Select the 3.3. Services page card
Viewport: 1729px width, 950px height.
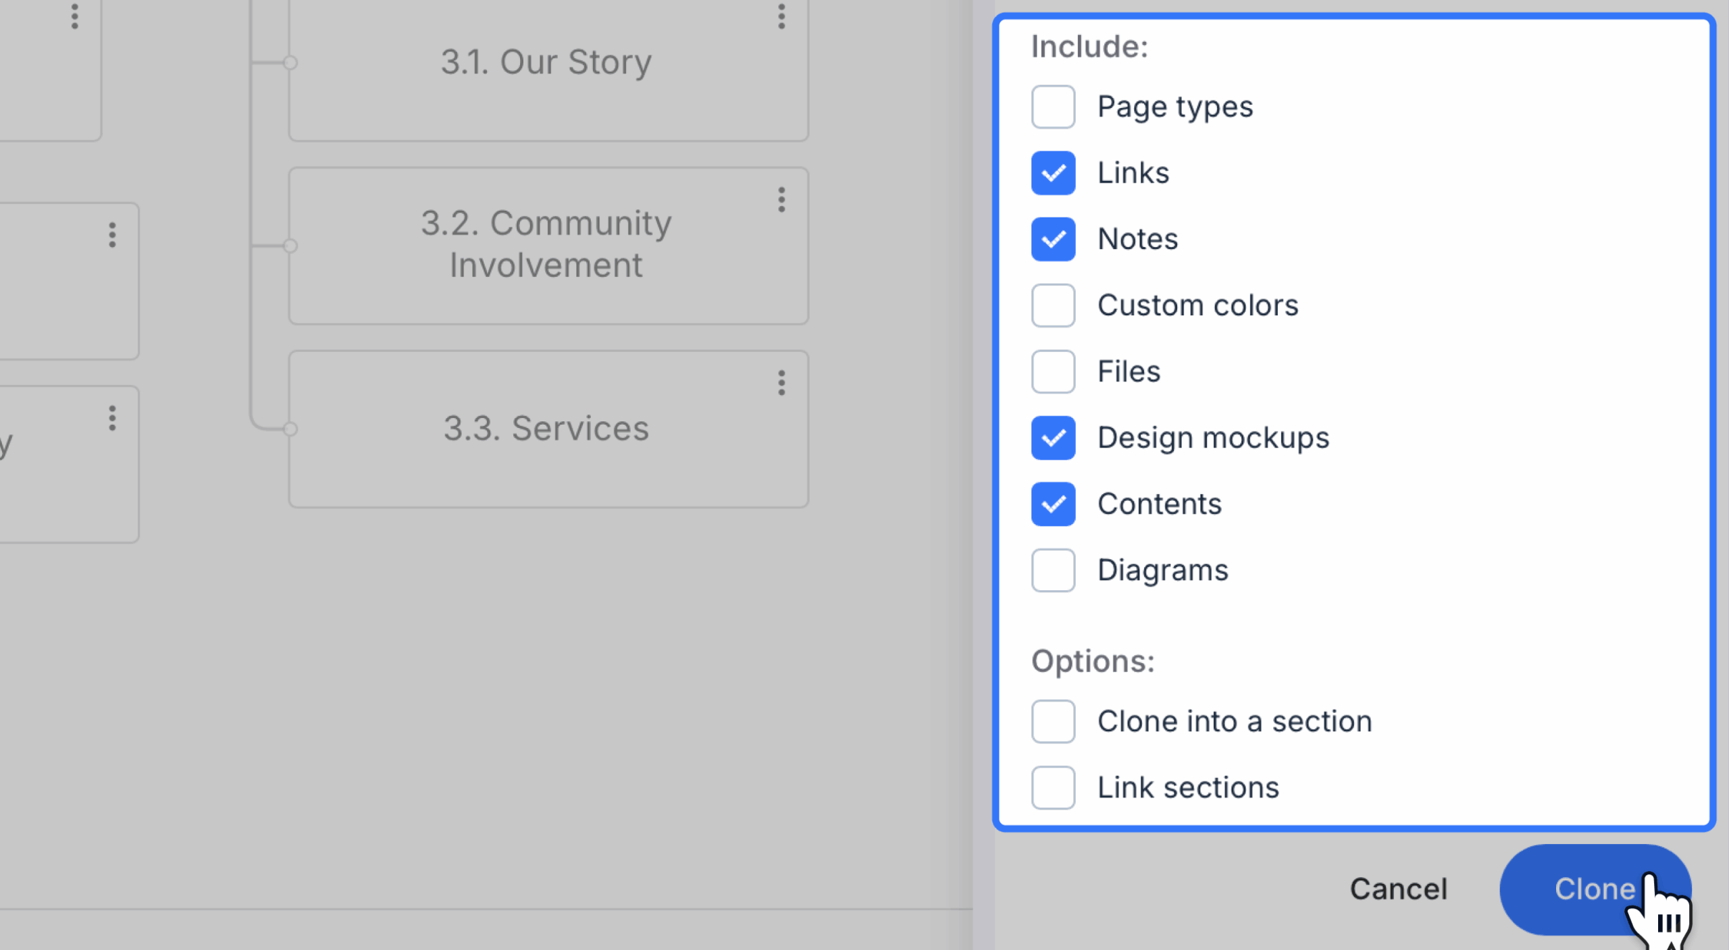(548, 429)
